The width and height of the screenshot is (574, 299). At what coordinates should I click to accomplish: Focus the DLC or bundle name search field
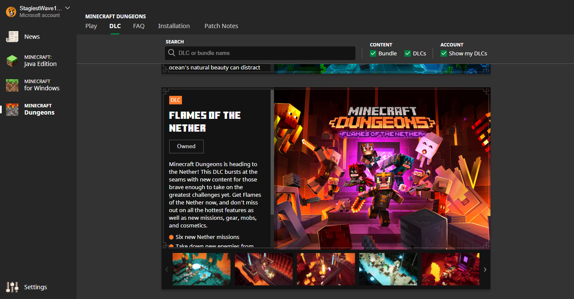(260, 53)
